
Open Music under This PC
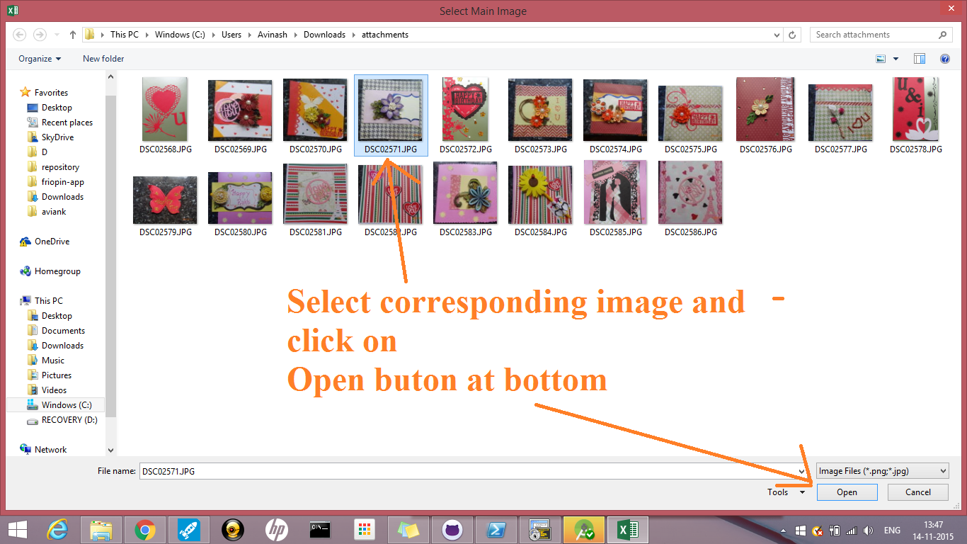(45, 361)
